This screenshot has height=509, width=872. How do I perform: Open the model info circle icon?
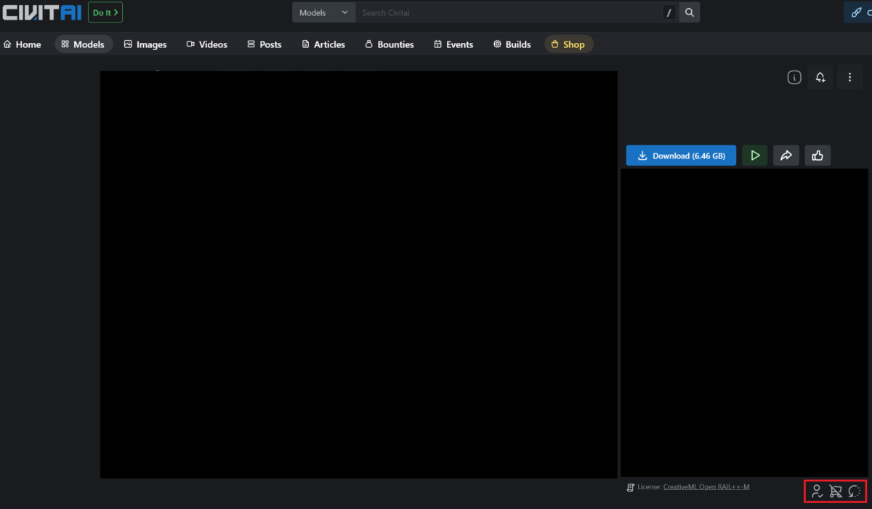(794, 77)
